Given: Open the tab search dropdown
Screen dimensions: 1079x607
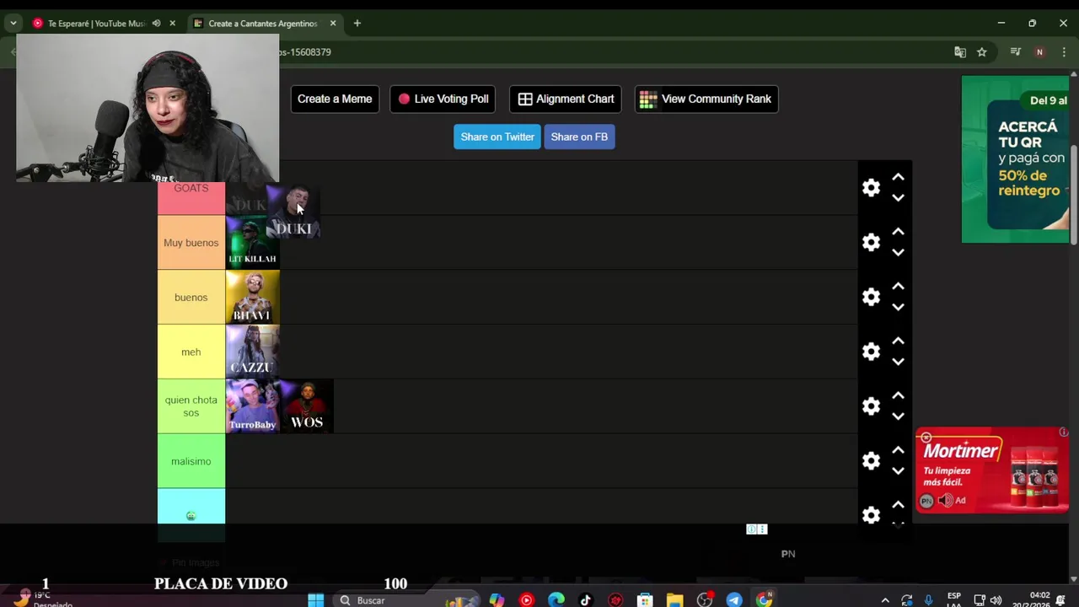Looking at the screenshot, I should (13, 24).
